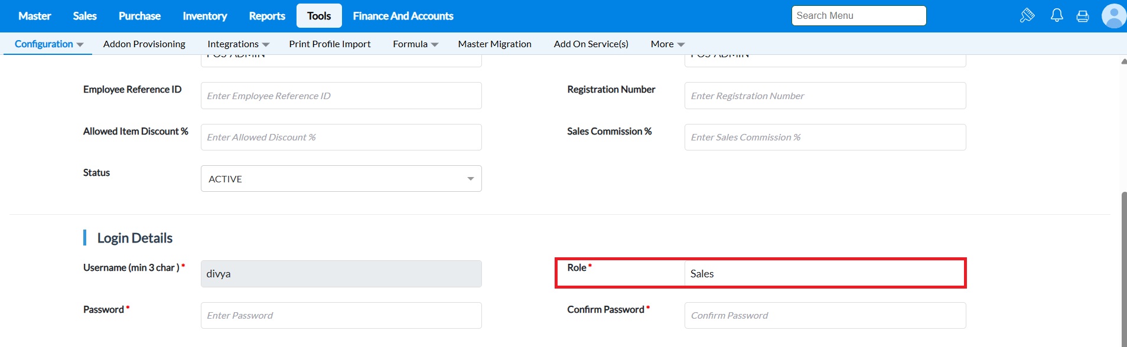Image resolution: width=1127 pixels, height=347 pixels.
Task: Click the Role field showing Sales
Action: point(825,274)
